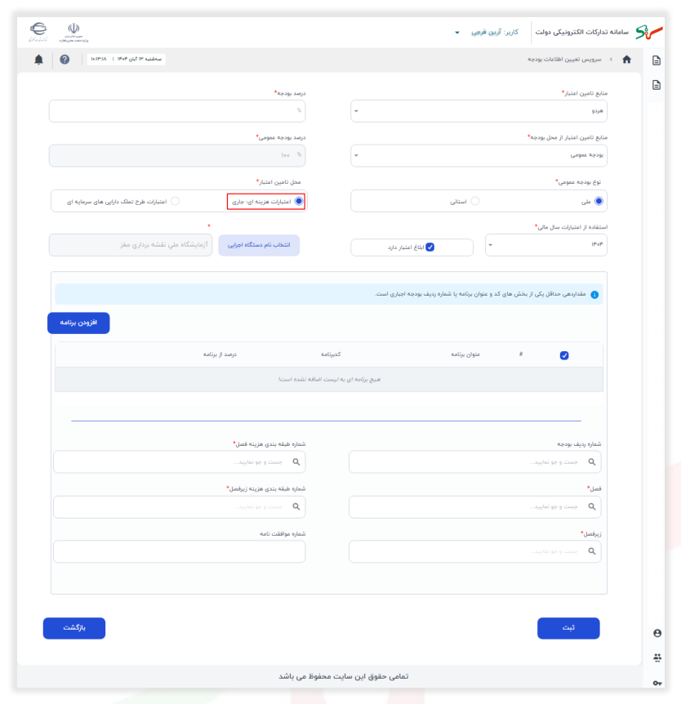Screen dimensions: 681x704
Task: Click the کدبرنامه column header
Action: click(x=331, y=354)
